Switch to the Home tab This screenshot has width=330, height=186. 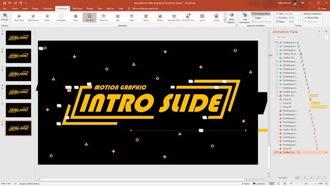coord(15,9)
